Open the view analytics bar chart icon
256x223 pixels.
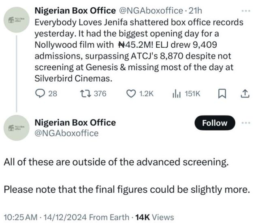[x=177, y=94]
